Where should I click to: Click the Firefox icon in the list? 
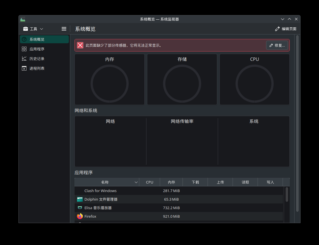click(80, 216)
